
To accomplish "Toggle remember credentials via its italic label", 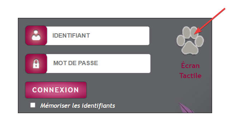I will [78, 106].
